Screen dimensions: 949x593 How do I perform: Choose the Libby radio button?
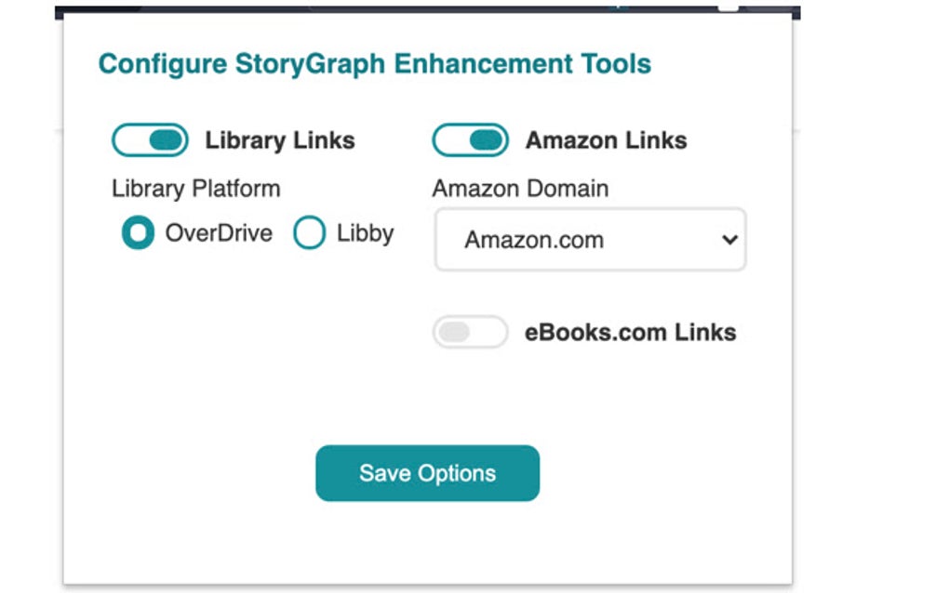[x=309, y=233]
